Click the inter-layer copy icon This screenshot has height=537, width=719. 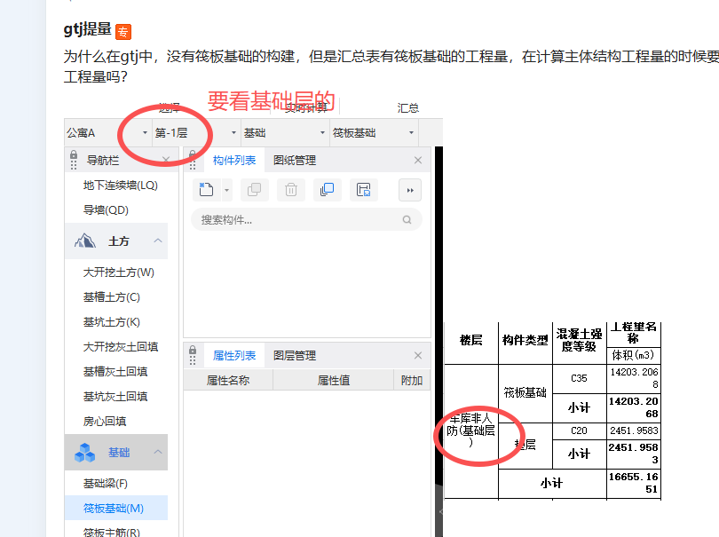pos(327,190)
